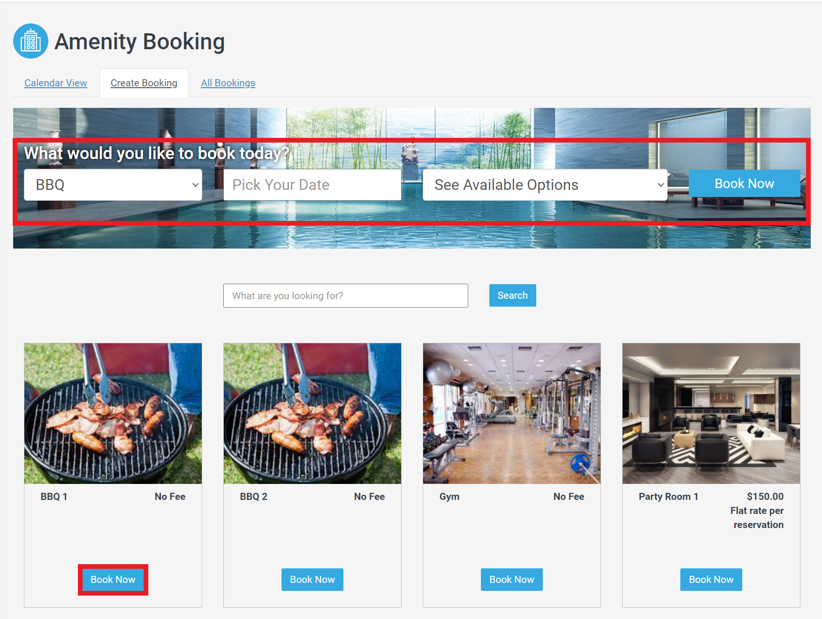Click the Gym title text

(449, 497)
